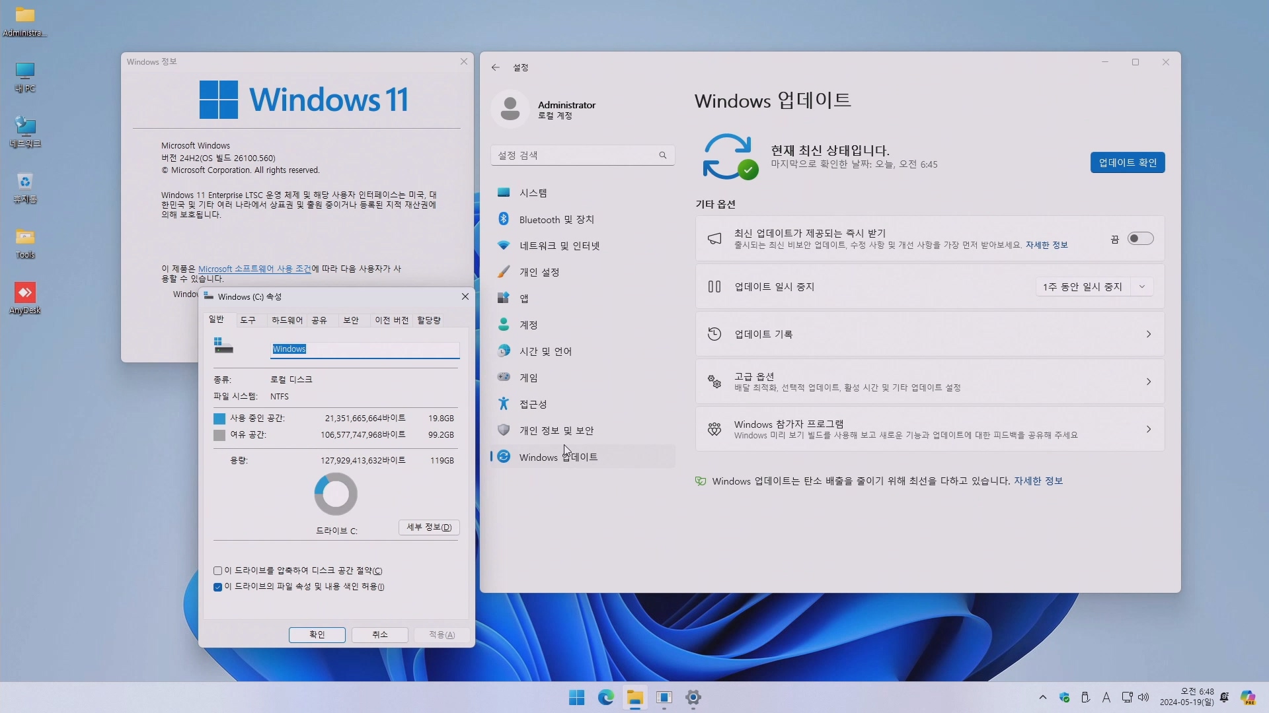Switch to the hardware tab in properties

(x=287, y=320)
